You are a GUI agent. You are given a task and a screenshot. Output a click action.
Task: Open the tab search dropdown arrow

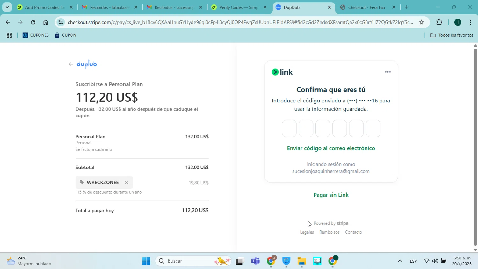(x=7, y=7)
